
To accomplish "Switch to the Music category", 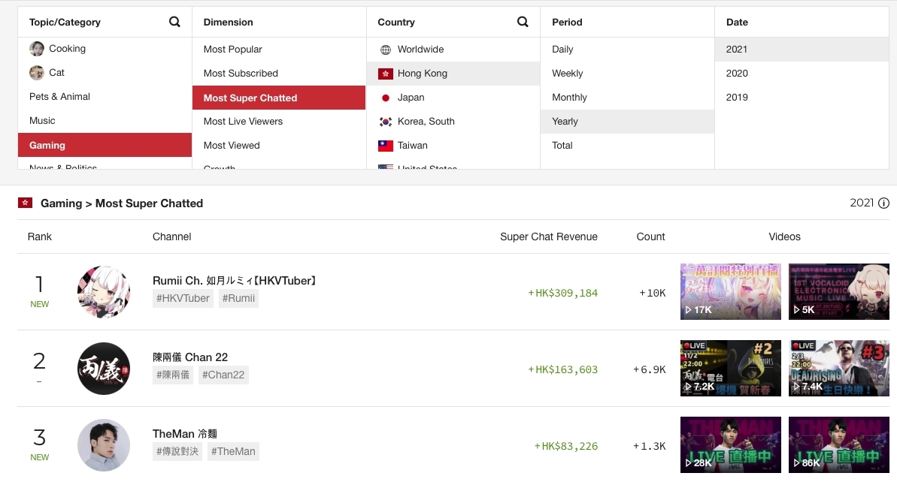I will pos(42,120).
